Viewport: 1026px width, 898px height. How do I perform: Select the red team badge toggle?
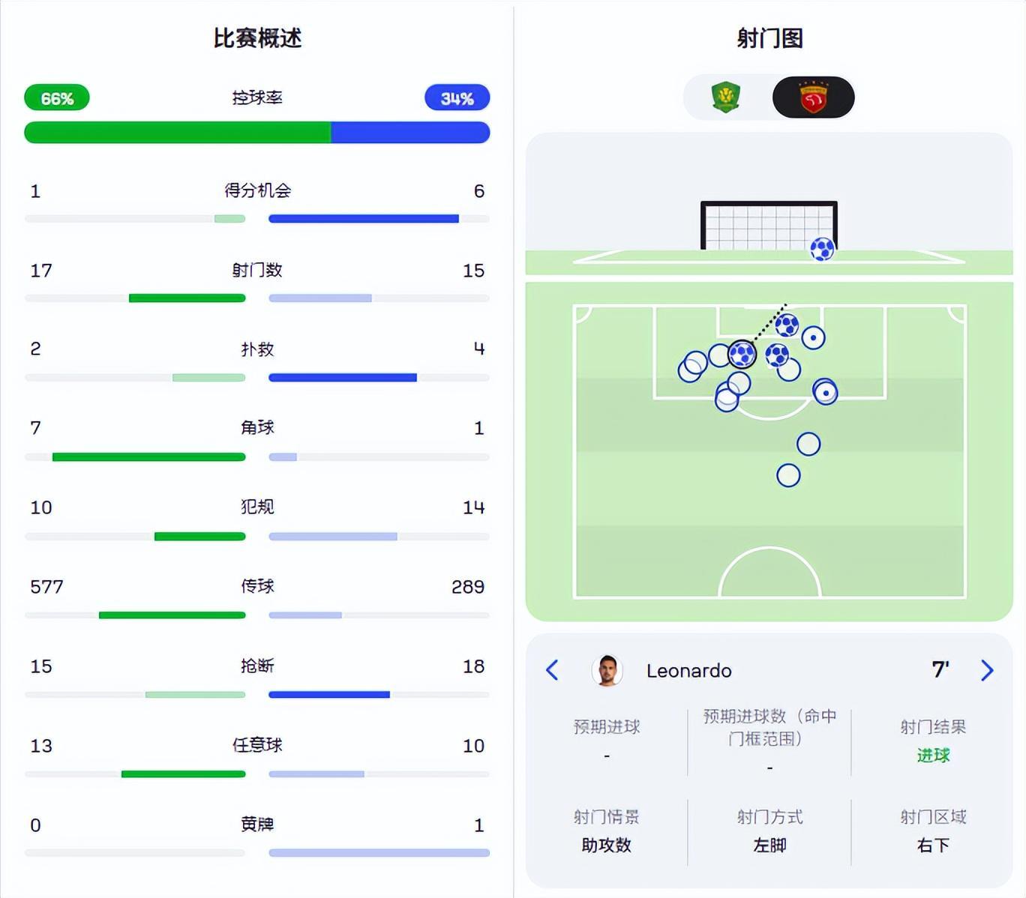point(813,97)
